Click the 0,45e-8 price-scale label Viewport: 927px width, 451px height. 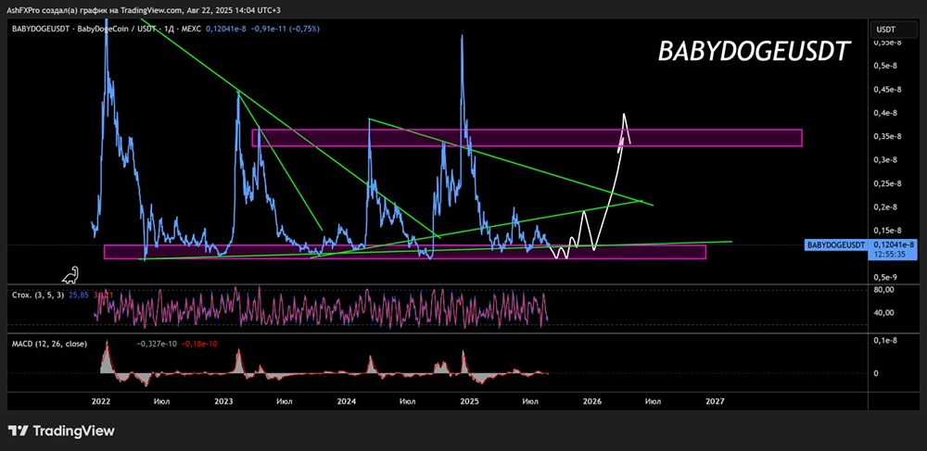tap(889, 90)
